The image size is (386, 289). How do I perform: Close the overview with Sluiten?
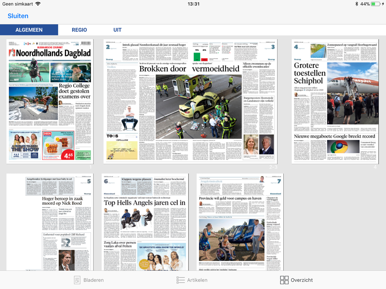[x=18, y=16]
